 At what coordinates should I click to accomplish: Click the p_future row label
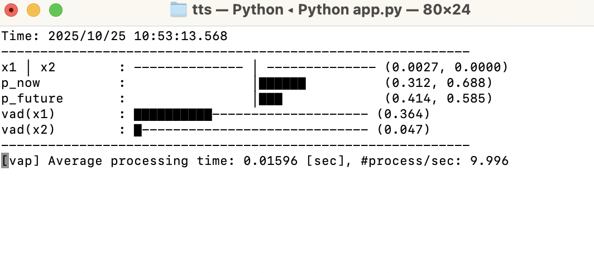32,99
